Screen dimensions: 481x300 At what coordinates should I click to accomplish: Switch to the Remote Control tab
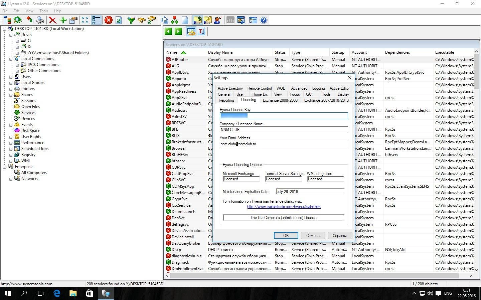(260, 88)
